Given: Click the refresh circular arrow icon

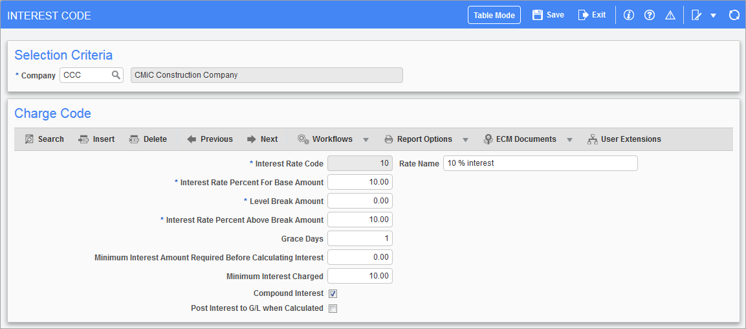Looking at the screenshot, I should click(734, 16).
